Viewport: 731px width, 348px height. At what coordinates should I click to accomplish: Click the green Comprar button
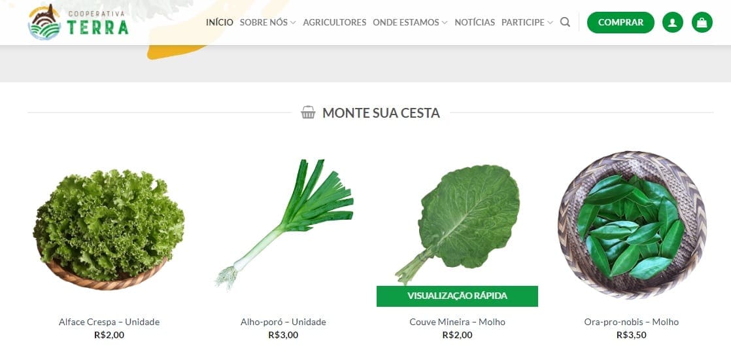[x=620, y=22]
